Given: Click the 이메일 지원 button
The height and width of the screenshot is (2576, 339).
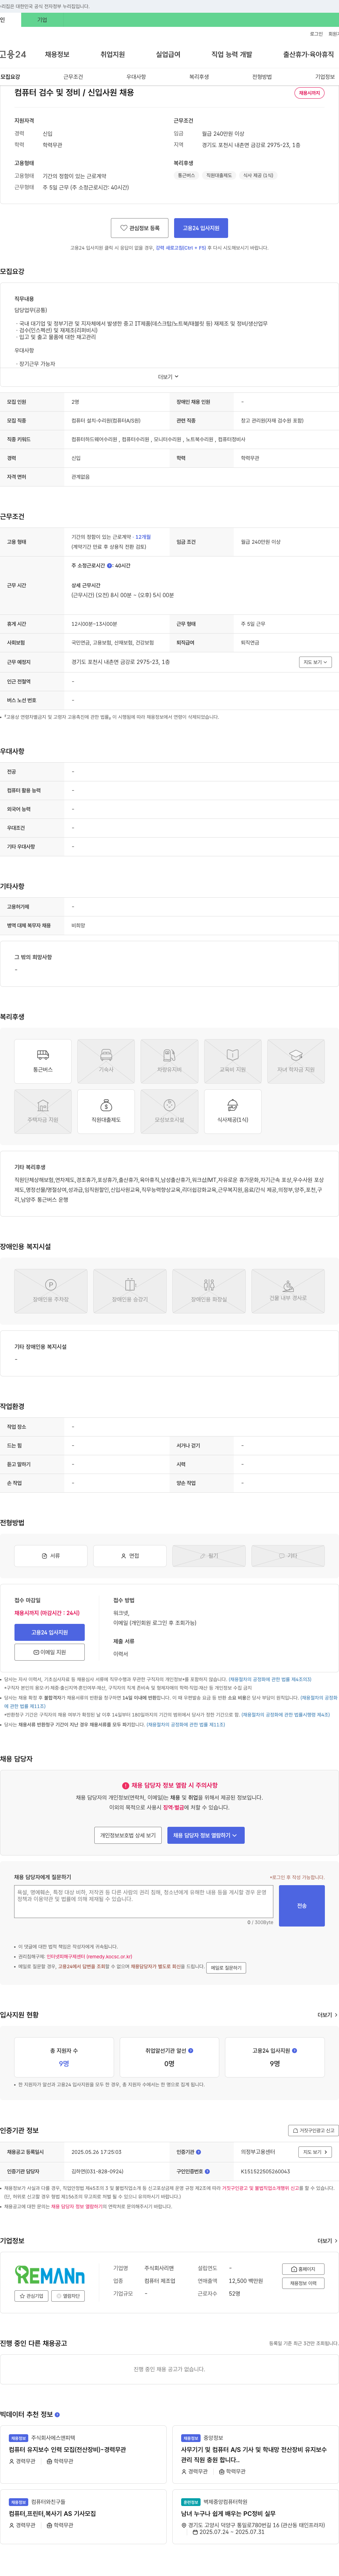Looking at the screenshot, I should click(x=49, y=1652).
